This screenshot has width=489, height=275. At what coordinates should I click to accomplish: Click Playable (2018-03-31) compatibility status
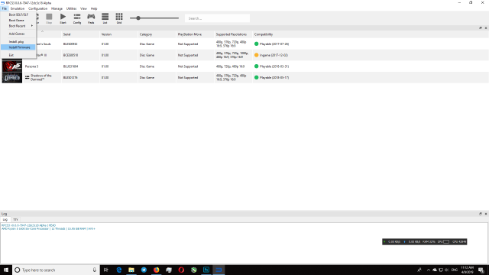coord(272,66)
